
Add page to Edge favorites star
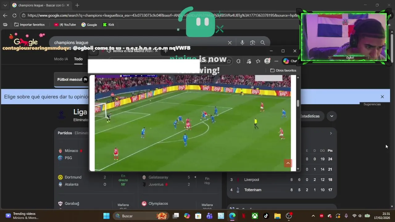[x=229, y=61]
